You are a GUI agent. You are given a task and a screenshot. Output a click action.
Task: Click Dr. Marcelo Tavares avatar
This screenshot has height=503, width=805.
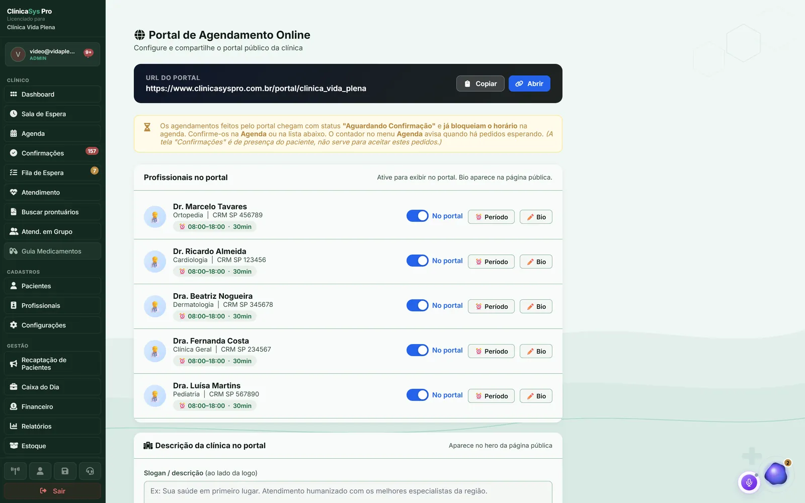tap(155, 217)
